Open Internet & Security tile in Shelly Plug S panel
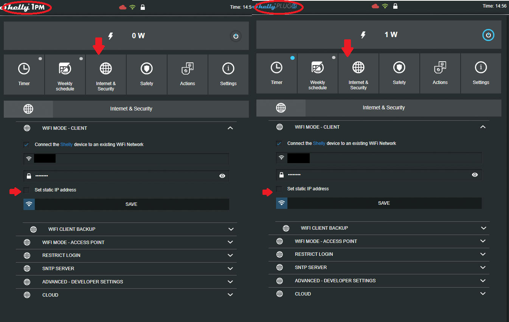509x322 pixels. tap(358, 73)
